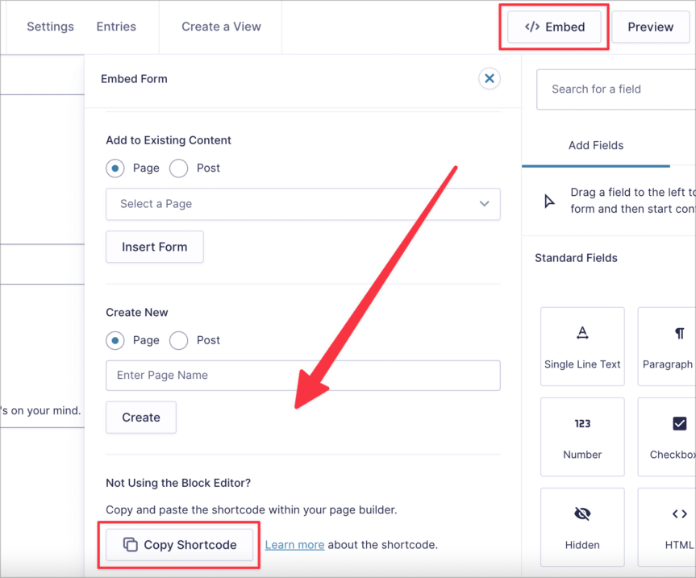Select the Page radio under Add to Existing Content
The height and width of the screenshot is (578, 696).
point(115,168)
